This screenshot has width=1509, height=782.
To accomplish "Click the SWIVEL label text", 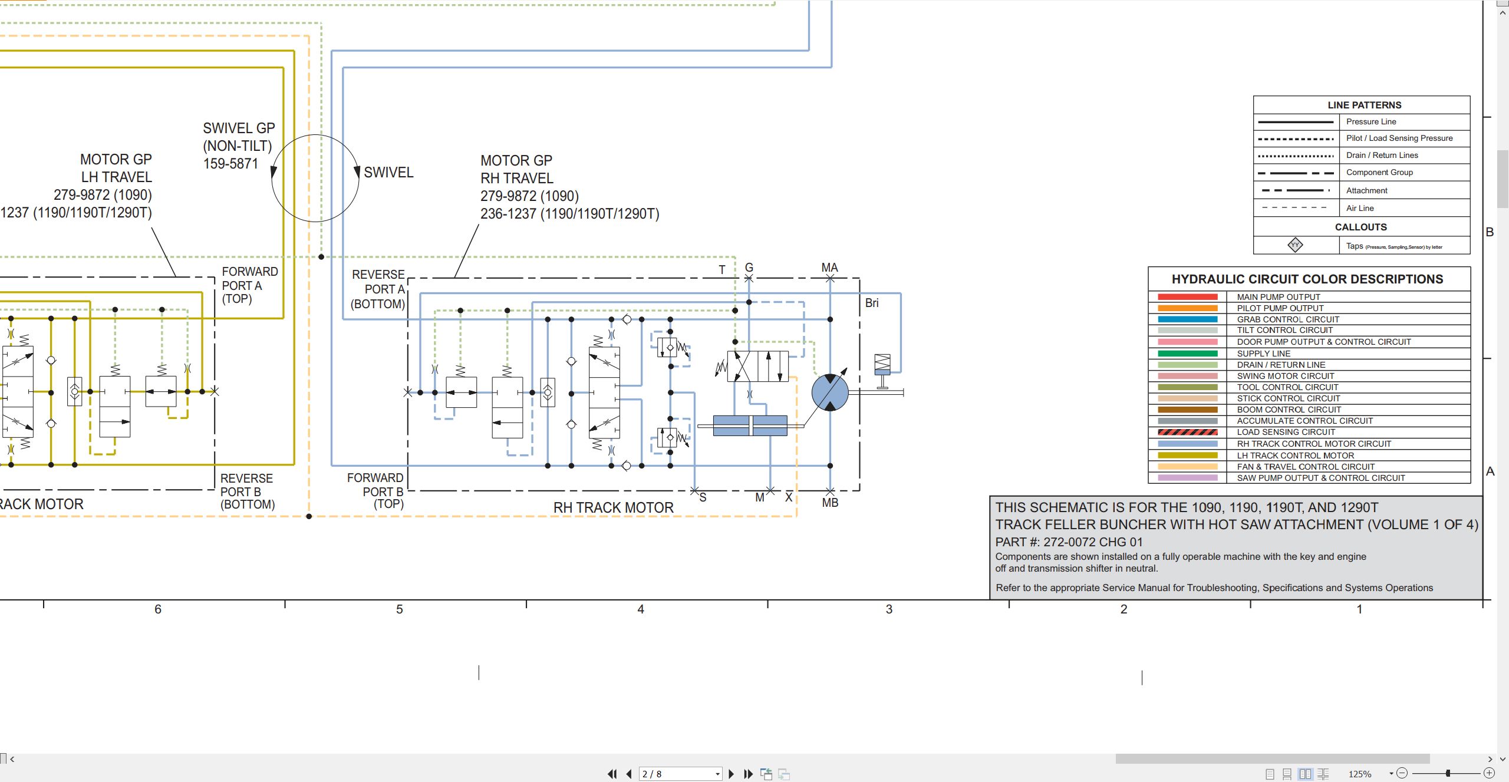I will 388,172.
